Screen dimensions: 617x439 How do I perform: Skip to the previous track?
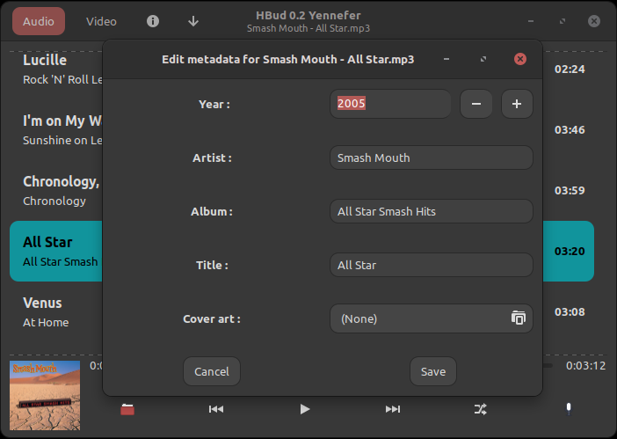tap(216, 409)
